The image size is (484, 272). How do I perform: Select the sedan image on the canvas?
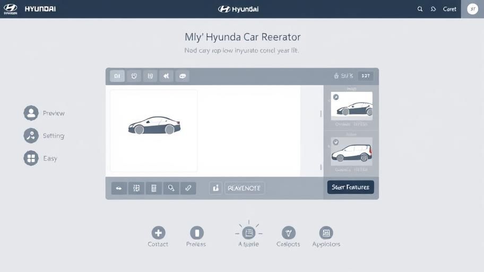154,125
